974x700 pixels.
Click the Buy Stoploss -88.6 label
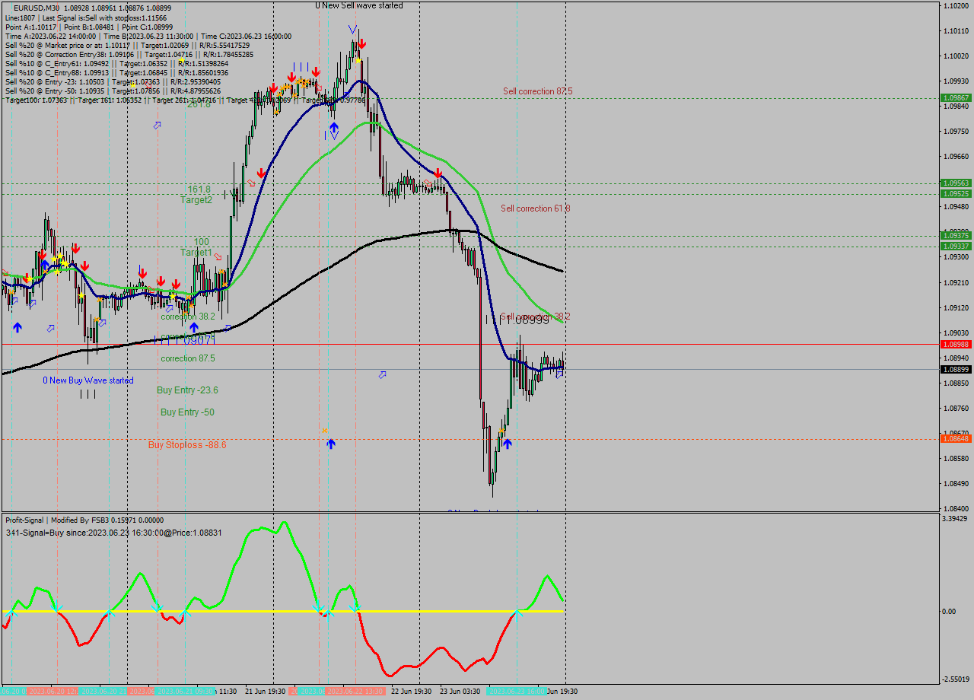(x=187, y=445)
